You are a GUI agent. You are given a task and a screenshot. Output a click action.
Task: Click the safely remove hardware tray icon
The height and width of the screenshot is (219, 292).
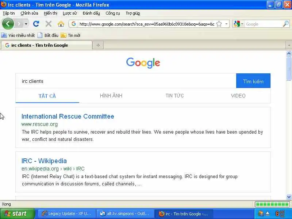tap(268, 214)
